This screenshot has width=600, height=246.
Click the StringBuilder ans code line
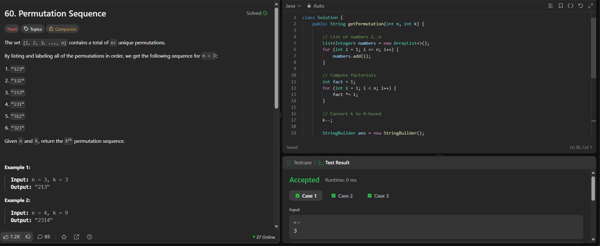click(x=373, y=133)
